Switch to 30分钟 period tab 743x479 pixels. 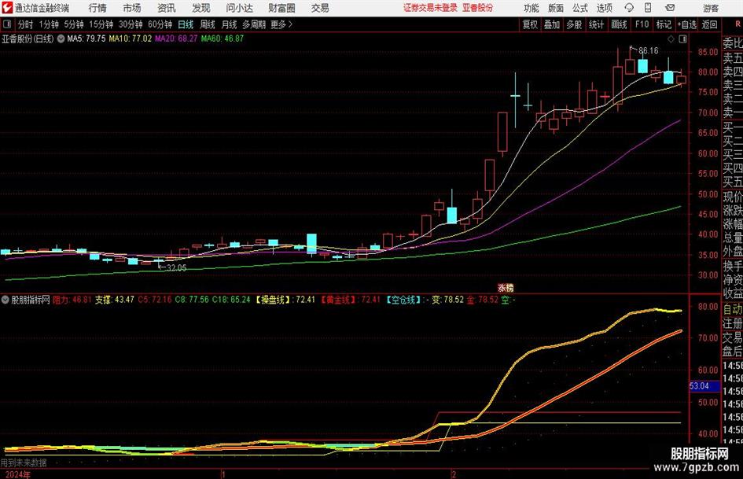131,24
